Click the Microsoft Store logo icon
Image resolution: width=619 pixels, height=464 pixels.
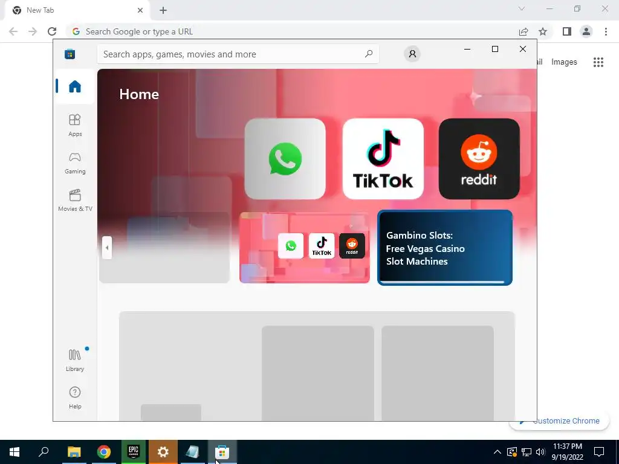pos(70,54)
